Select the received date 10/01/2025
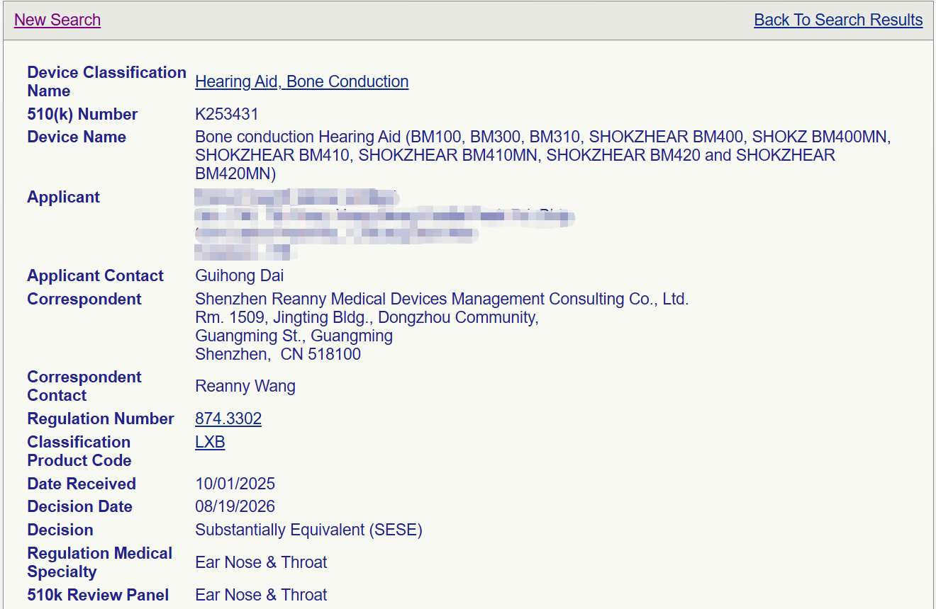Viewport: 936px width, 609px height. coord(235,484)
